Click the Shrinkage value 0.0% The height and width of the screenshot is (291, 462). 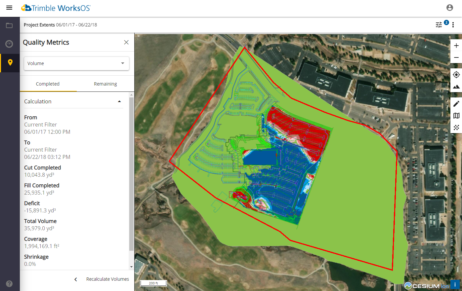(30, 264)
